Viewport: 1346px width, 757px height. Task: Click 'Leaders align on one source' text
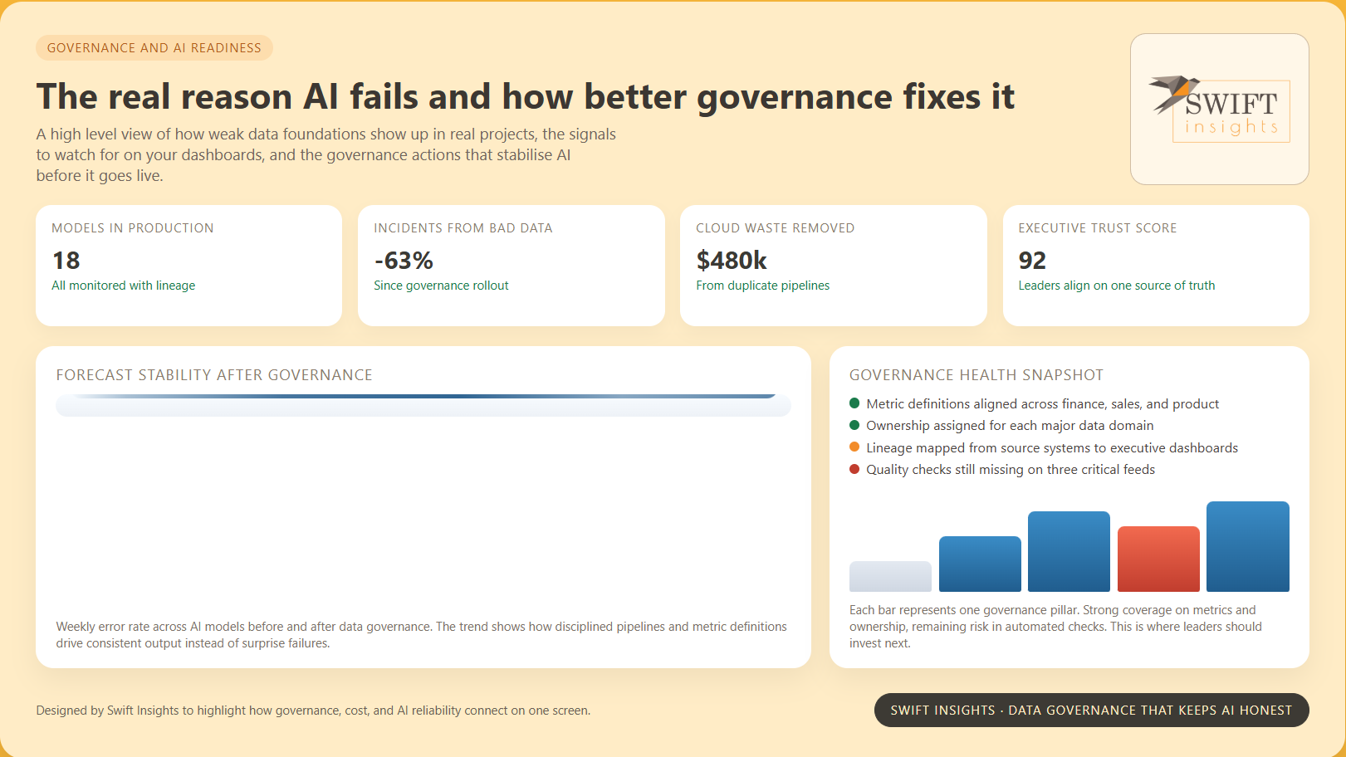click(x=1116, y=286)
